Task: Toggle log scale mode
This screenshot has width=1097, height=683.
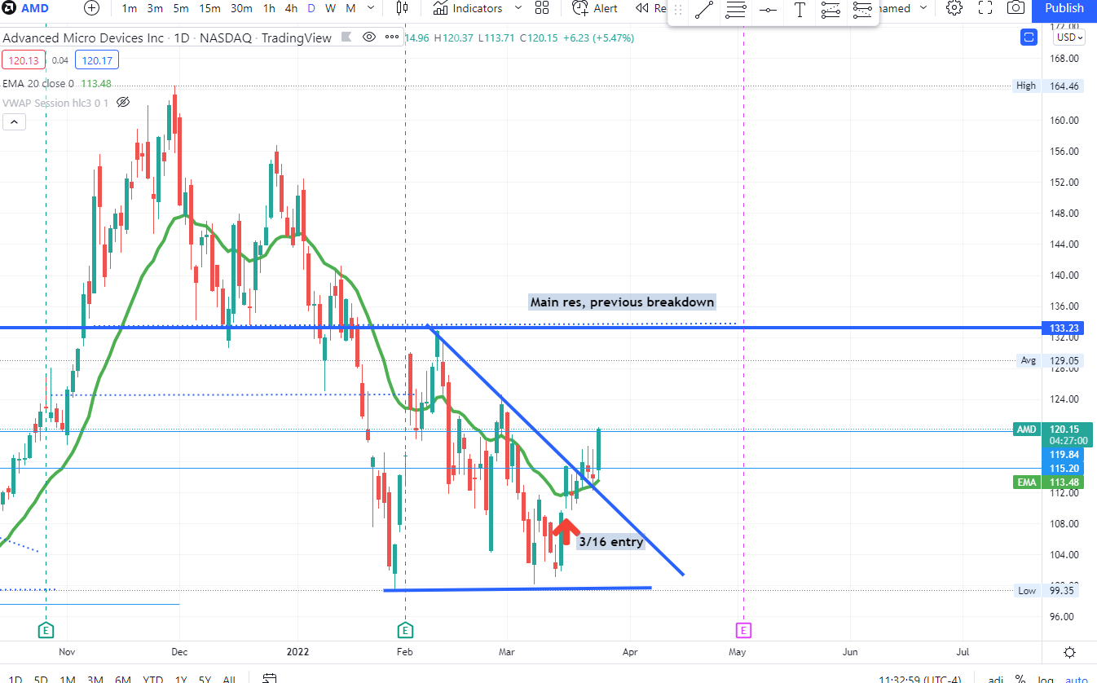Action: coord(1044,679)
